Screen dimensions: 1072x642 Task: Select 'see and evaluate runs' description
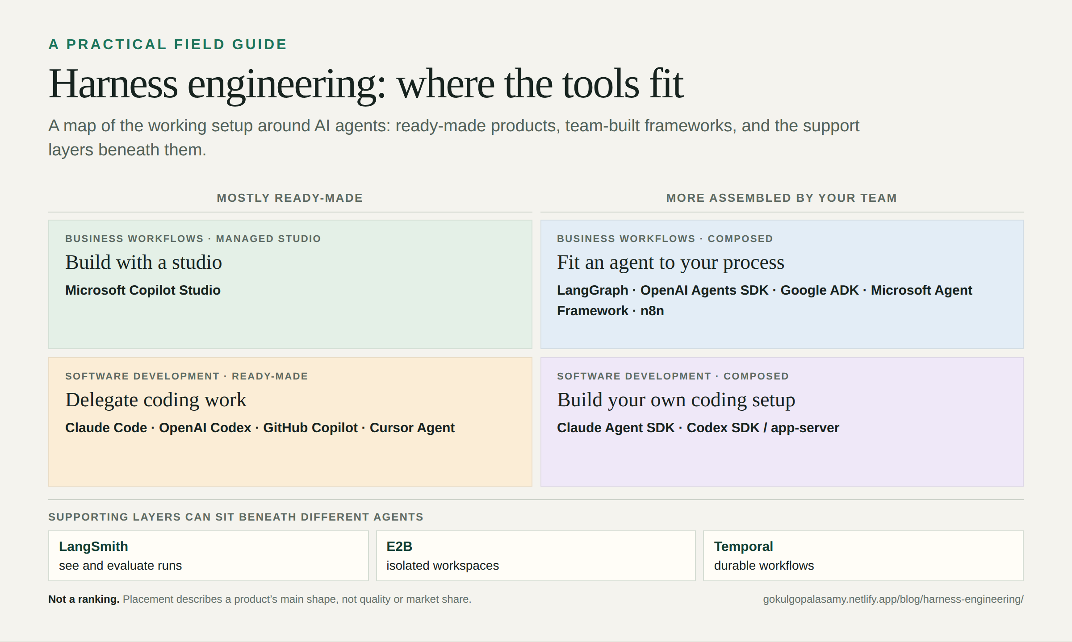[120, 566]
